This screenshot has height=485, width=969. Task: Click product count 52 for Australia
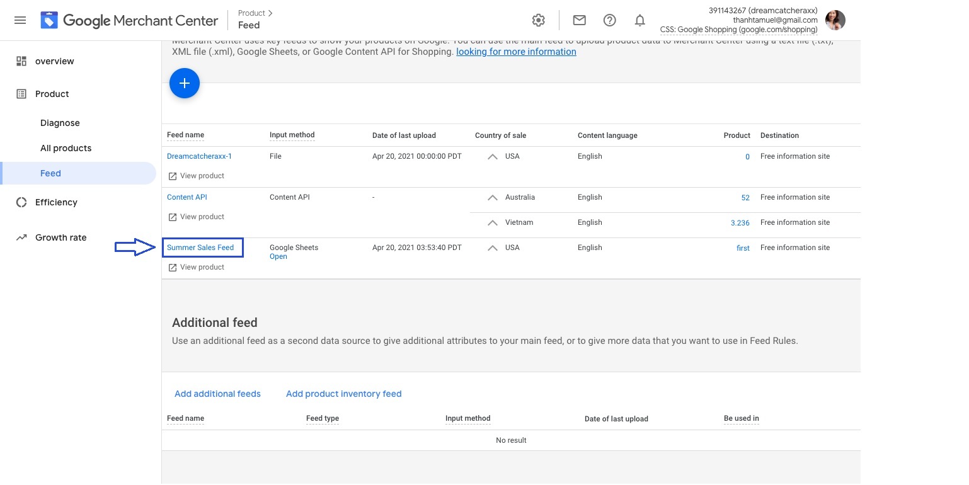pyautogui.click(x=745, y=198)
